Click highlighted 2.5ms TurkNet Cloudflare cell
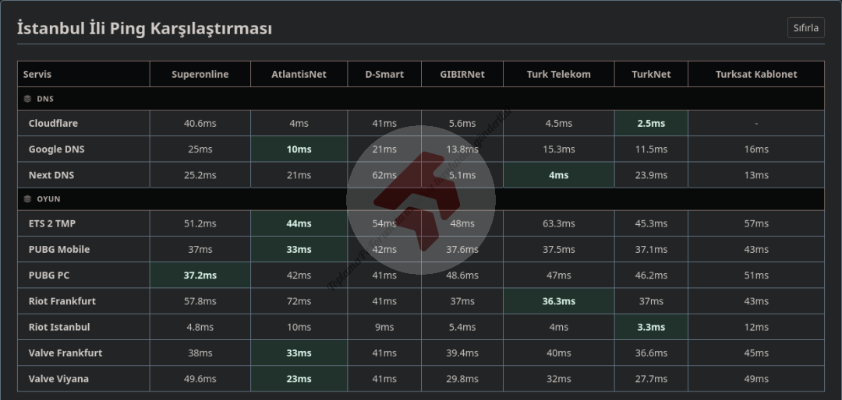This screenshot has height=400, width=842. tap(650, 123)
